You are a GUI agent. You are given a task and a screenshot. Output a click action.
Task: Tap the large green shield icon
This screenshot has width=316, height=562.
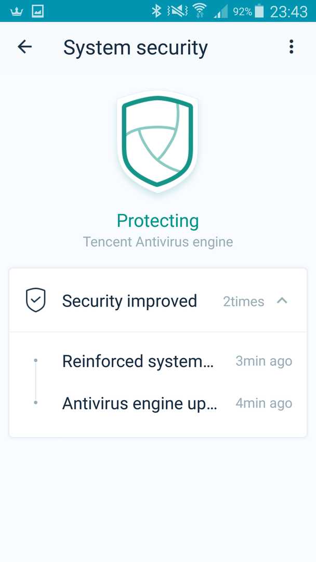(x=157, y=141)
